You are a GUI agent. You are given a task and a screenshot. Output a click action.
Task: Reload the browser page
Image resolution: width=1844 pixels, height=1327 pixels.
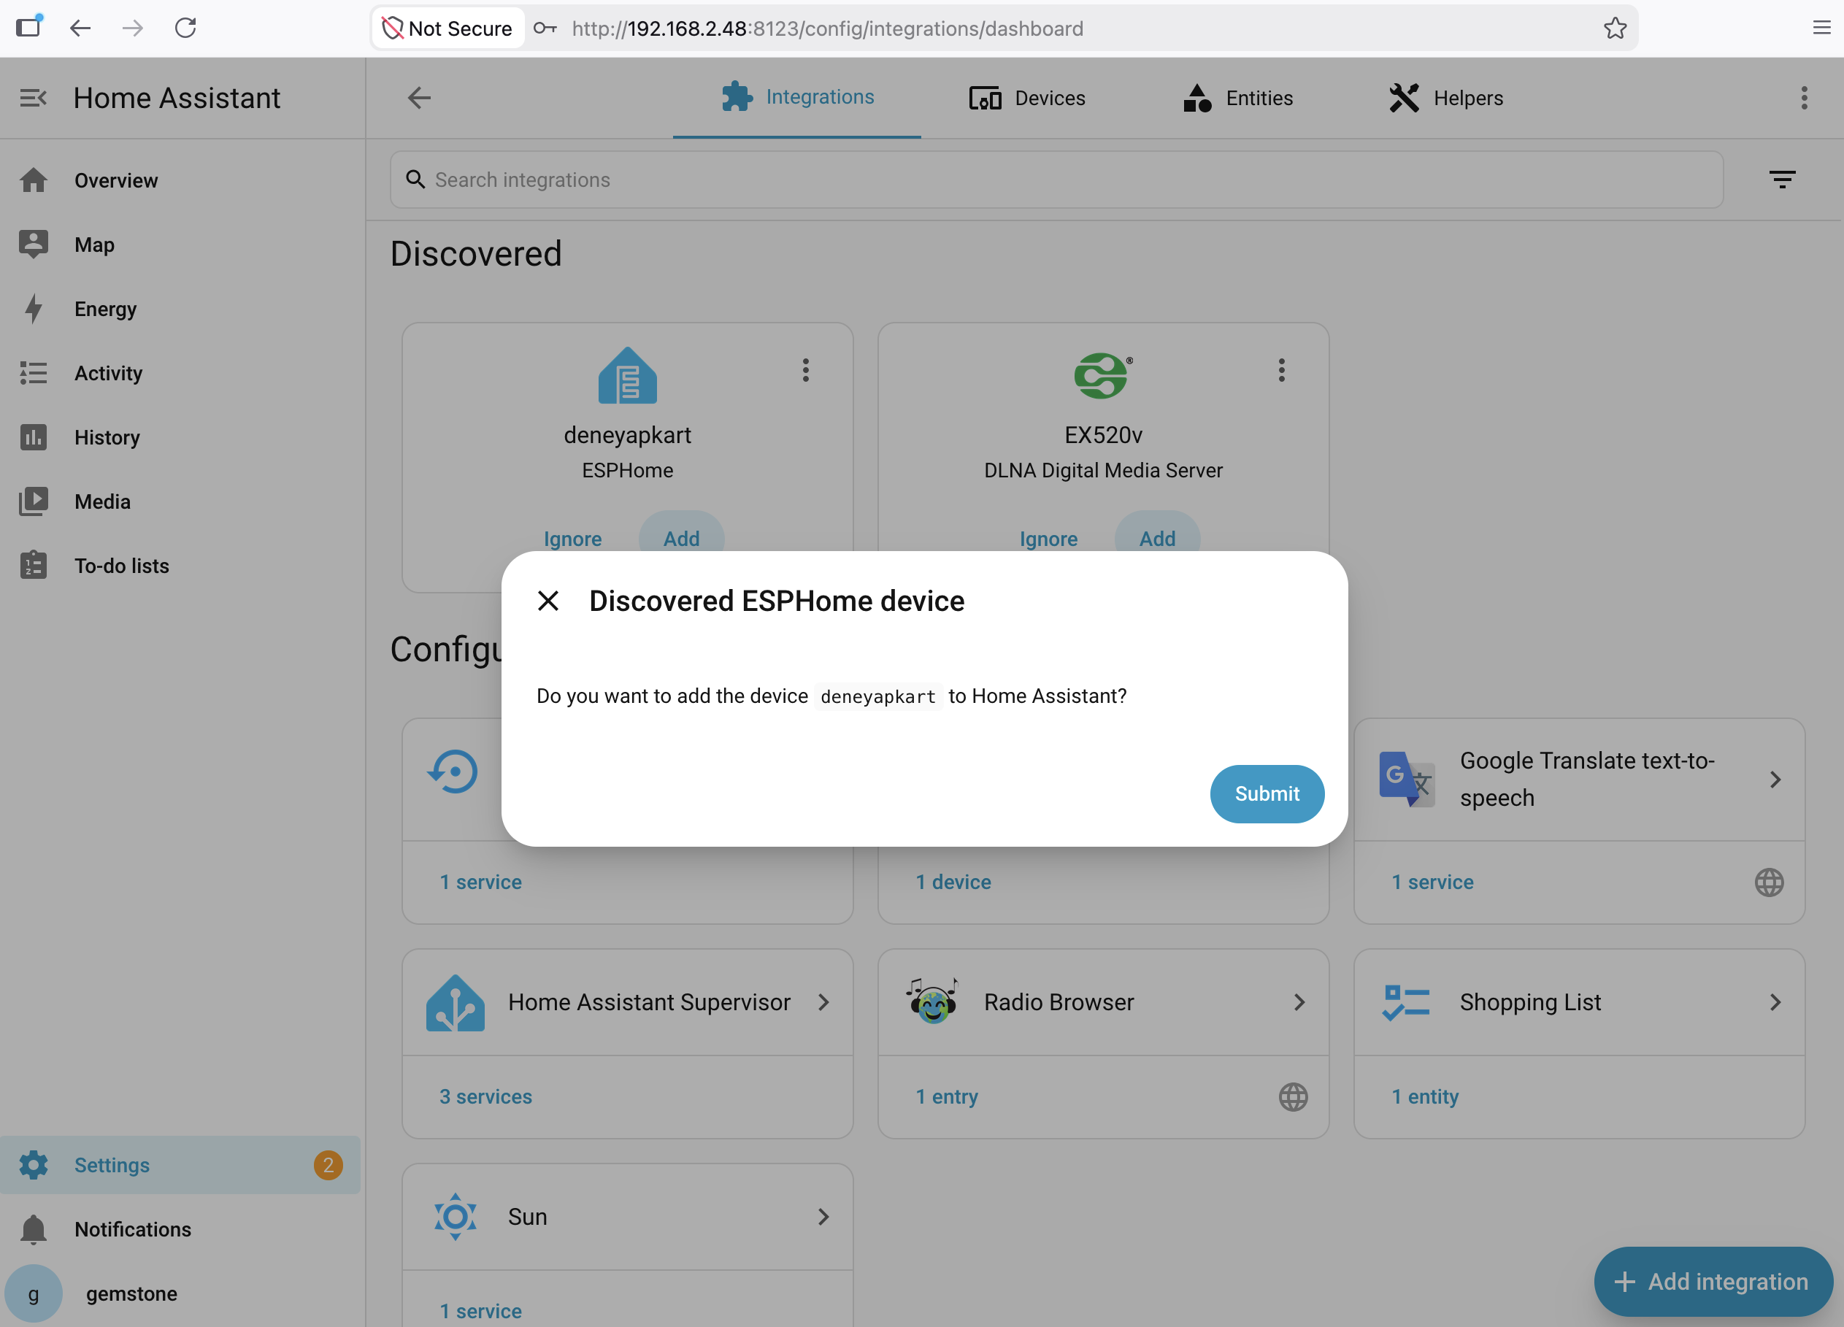pyautogui.click(x=185, y=28)
